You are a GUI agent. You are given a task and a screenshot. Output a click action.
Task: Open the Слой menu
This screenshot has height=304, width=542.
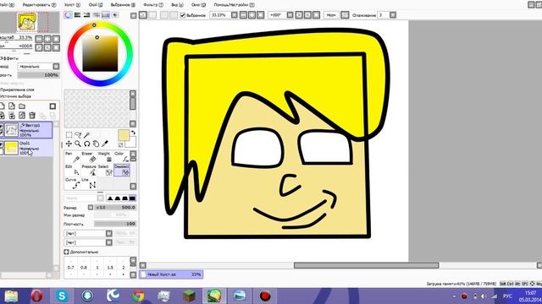click(96, 5)
